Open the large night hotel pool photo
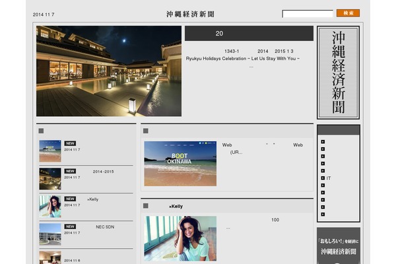The width and height of the screenshot is (396, 264). pyautogui.click(x=109, y=71)
